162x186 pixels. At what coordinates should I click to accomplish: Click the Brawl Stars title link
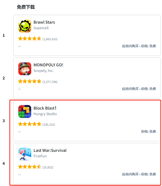[x=44, y=22]
